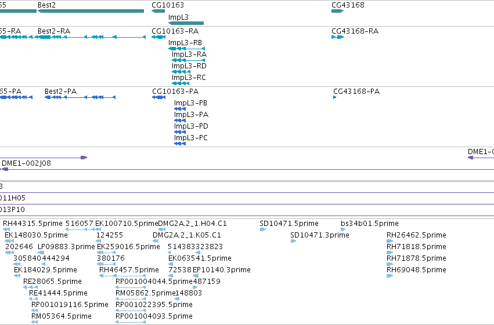Viewport: 494px width, 325px height.
Task: Click the 516057 cDNA feature
Action: (80, 229)
